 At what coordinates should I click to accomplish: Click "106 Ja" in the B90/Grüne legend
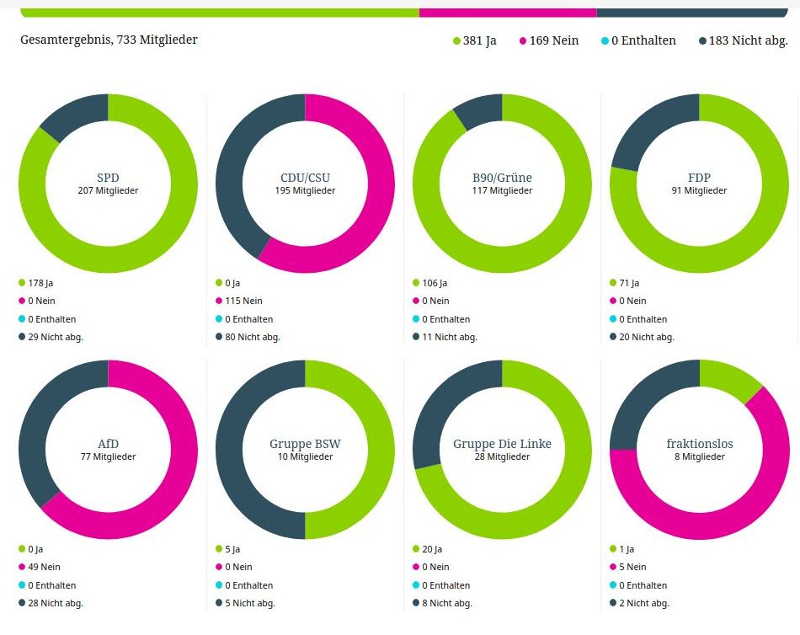coord(429,283)
